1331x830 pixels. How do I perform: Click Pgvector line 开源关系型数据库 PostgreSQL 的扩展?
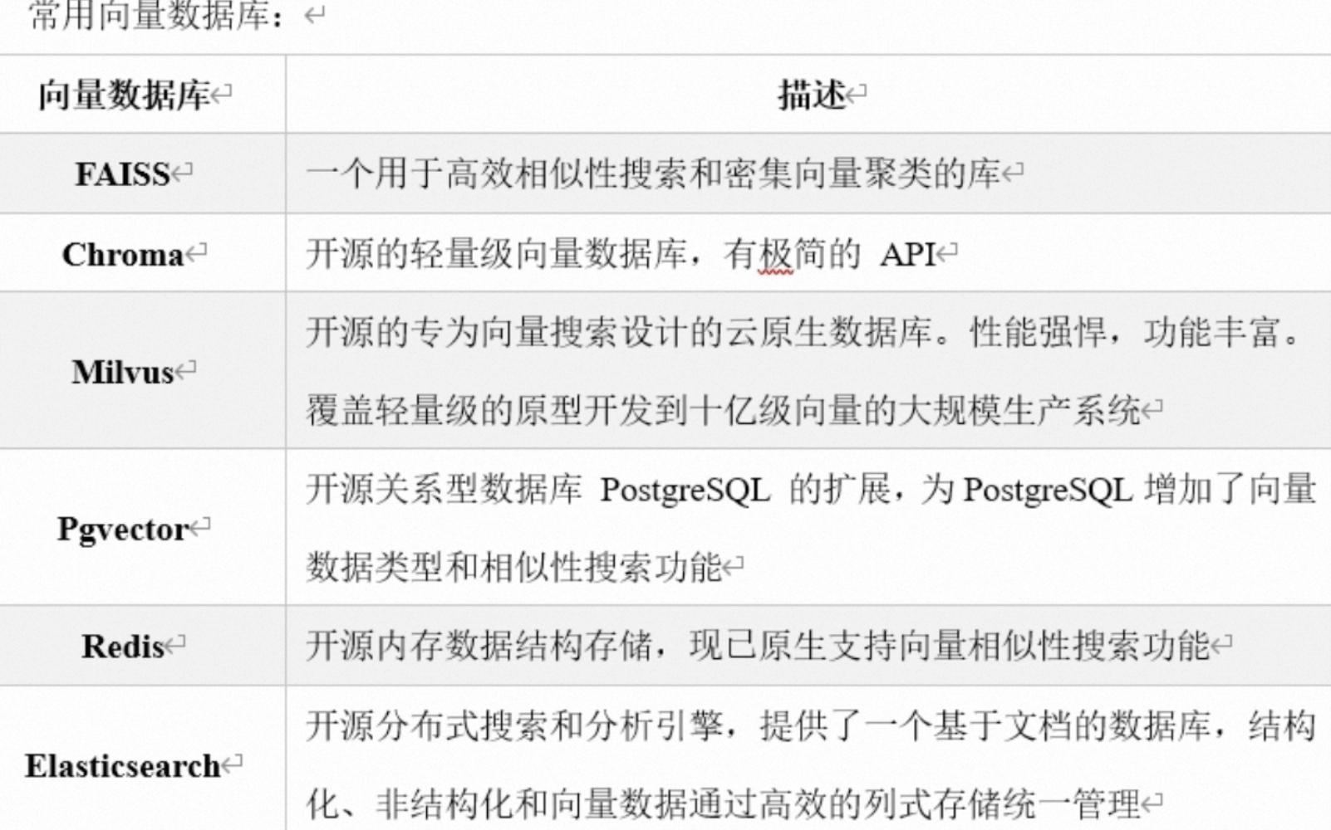pos(810,489)
